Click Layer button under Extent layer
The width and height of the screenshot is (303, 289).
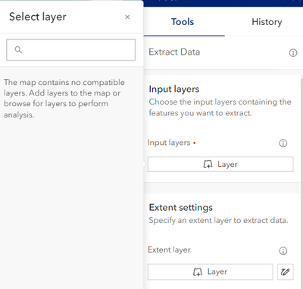210,272
